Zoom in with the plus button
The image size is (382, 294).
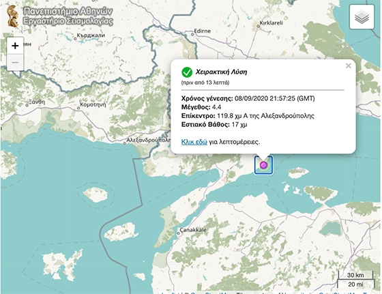(x=15, y=46)
